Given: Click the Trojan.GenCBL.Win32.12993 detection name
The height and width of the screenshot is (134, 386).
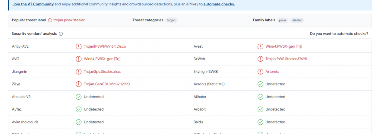Looking at the screenshot, I should click(107, 84).
